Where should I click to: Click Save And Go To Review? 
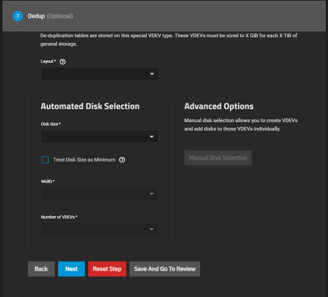point(165,269)
